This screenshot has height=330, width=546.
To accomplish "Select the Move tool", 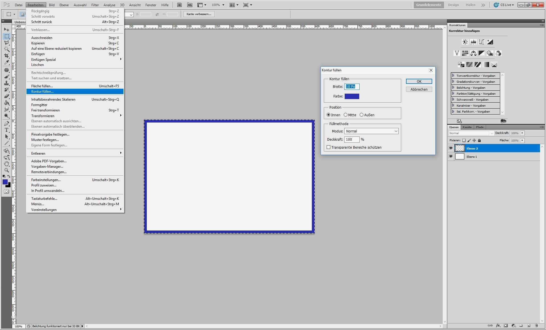I will pyautogui.click(x=7, y=30).
